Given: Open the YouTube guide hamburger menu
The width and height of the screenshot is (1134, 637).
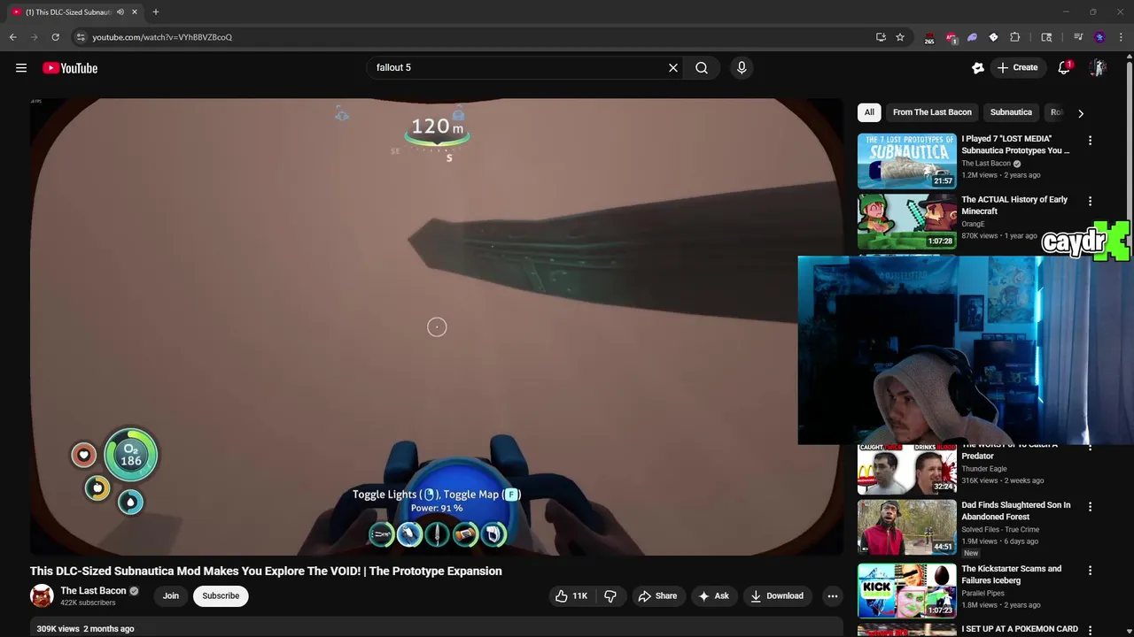Looking at the screenshot, I should pos(21,68).
